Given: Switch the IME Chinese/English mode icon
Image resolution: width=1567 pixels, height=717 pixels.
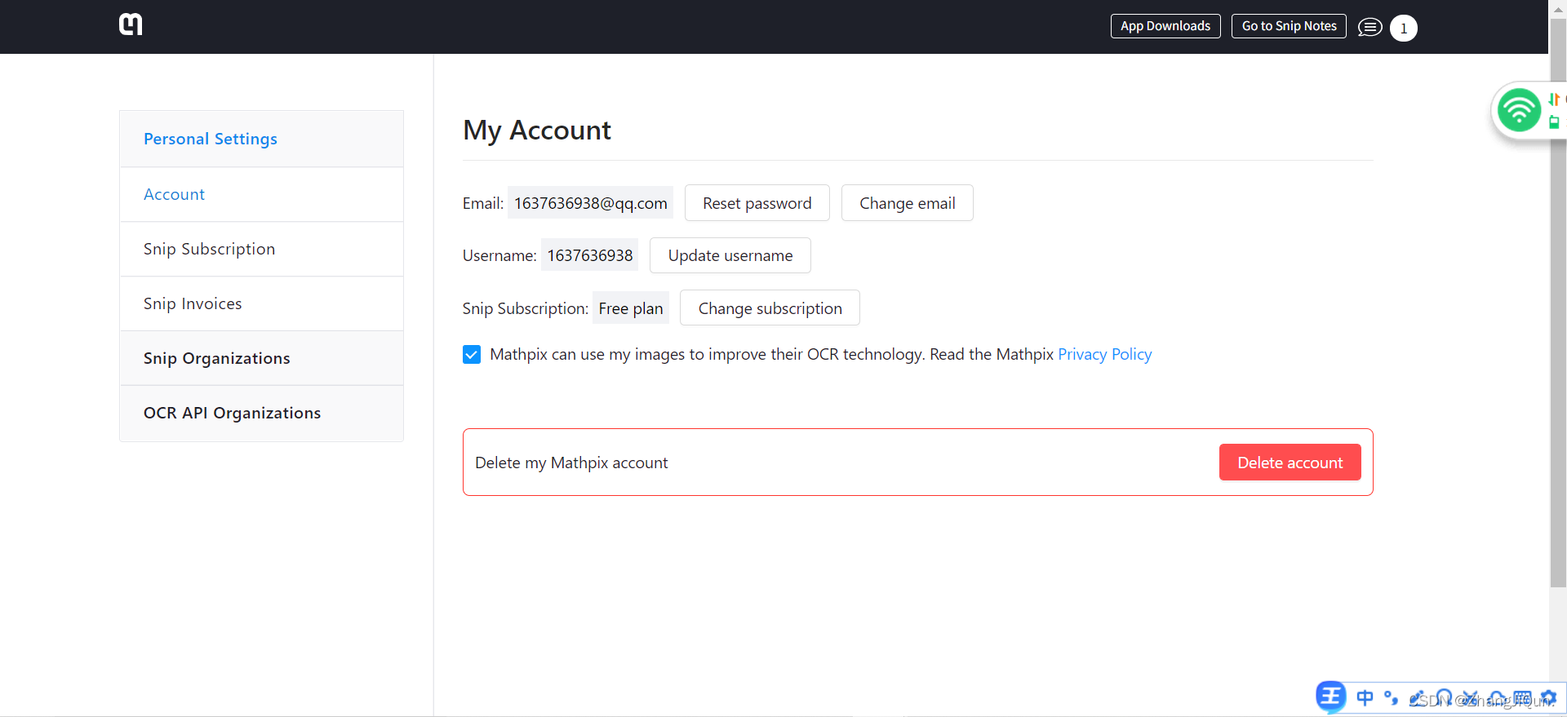Looking at the screenshot, I should tap(1365, 697).
